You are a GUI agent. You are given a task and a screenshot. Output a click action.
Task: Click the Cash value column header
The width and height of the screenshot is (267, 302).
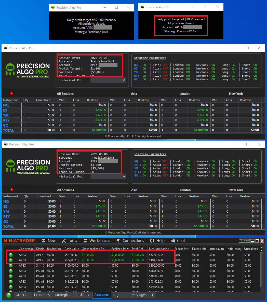coord(72,249)
